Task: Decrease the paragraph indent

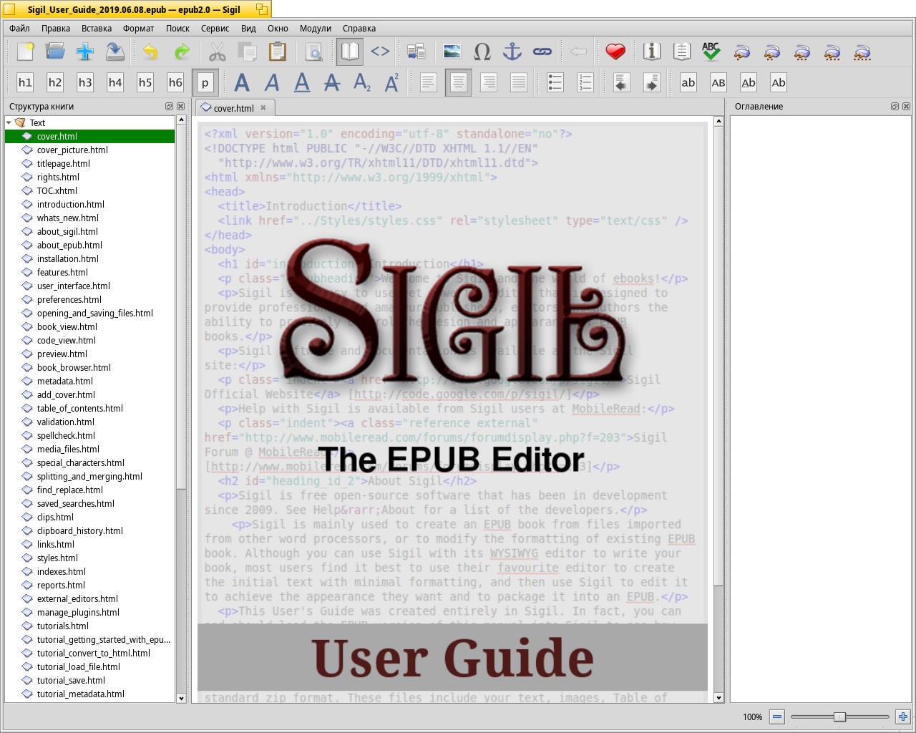Action: [621, 82]
